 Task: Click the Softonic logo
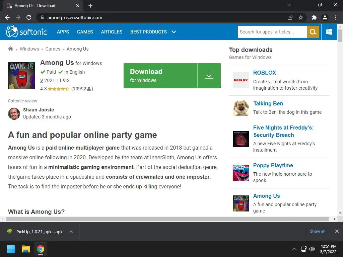(x=26, y=32)
